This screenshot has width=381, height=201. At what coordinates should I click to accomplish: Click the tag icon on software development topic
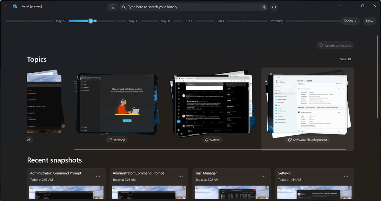[x=289, y=140]
